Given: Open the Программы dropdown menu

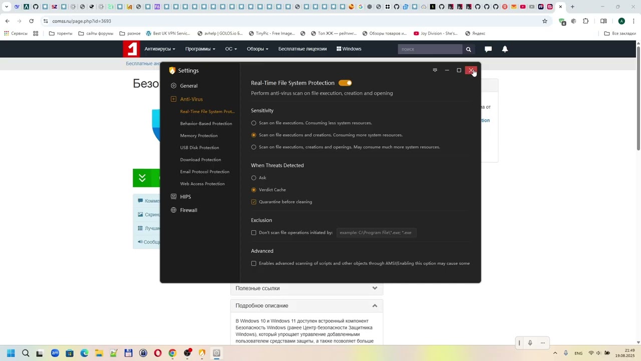Looking at the screenshot, I should tap(200, 49).
